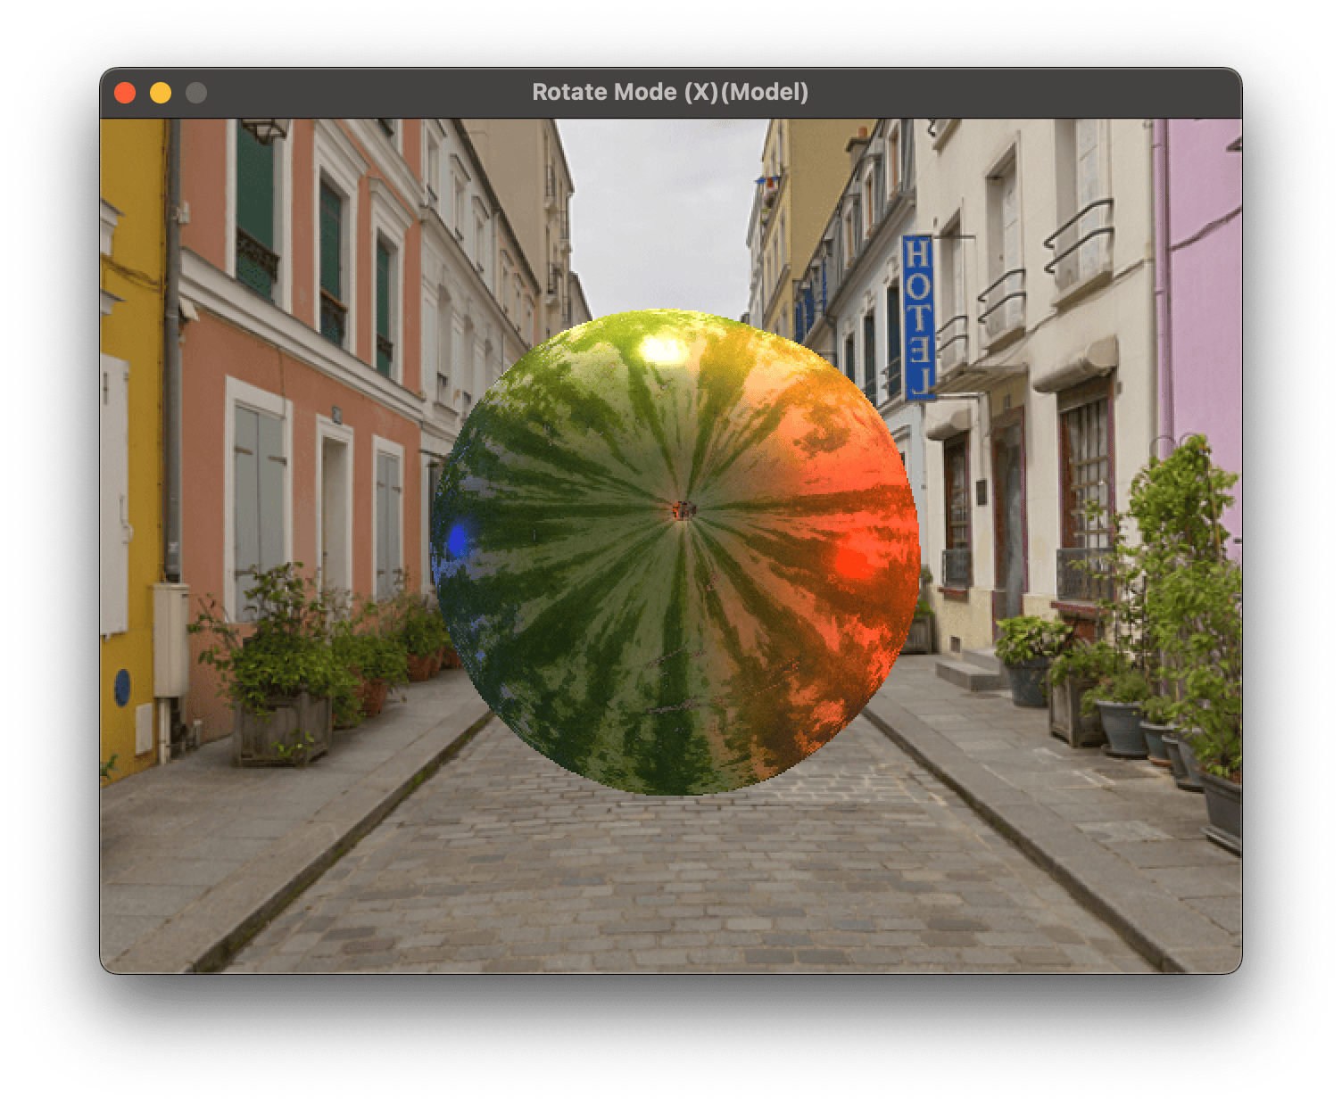Click the gray drainpipe beside the yellow building
The width and height of the screenshot is (1342, 1106).
click(x=172, y=357)
